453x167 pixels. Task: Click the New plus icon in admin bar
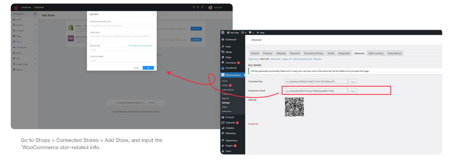(258, 32)
